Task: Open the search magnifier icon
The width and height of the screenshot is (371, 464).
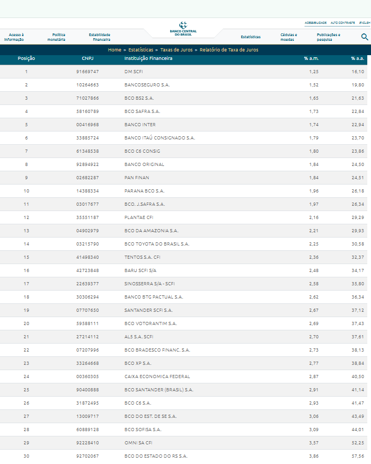Action: pyautogui.click(x=365, y=37)
